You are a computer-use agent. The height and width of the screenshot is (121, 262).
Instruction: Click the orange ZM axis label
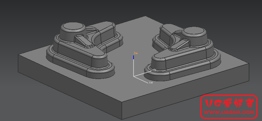click(135, 53)
